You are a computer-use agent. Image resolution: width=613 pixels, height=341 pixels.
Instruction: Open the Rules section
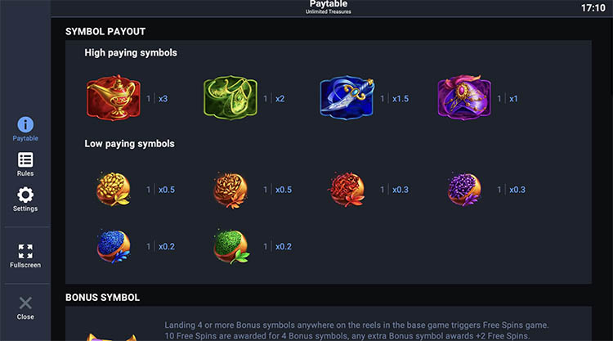click(x=25, y=164)
